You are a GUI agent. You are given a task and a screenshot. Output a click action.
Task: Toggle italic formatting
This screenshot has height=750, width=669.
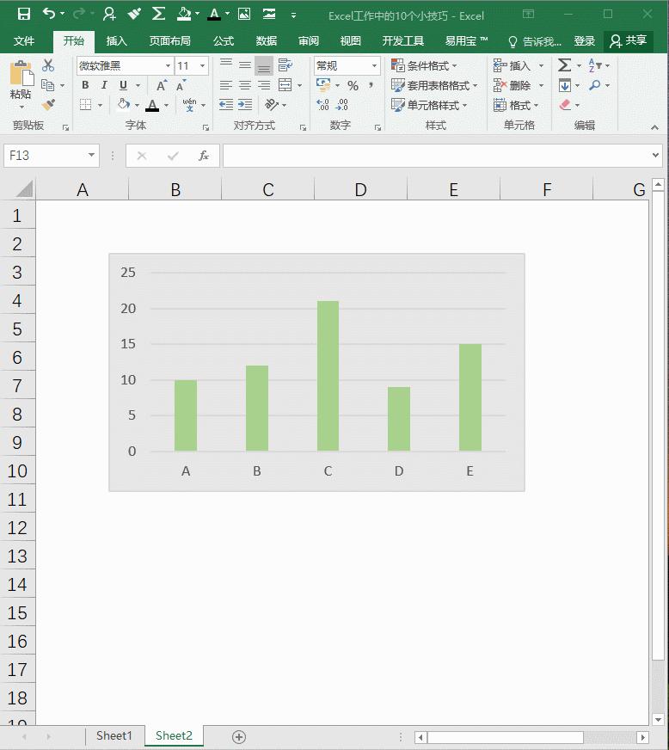click(x=104, y=85)
